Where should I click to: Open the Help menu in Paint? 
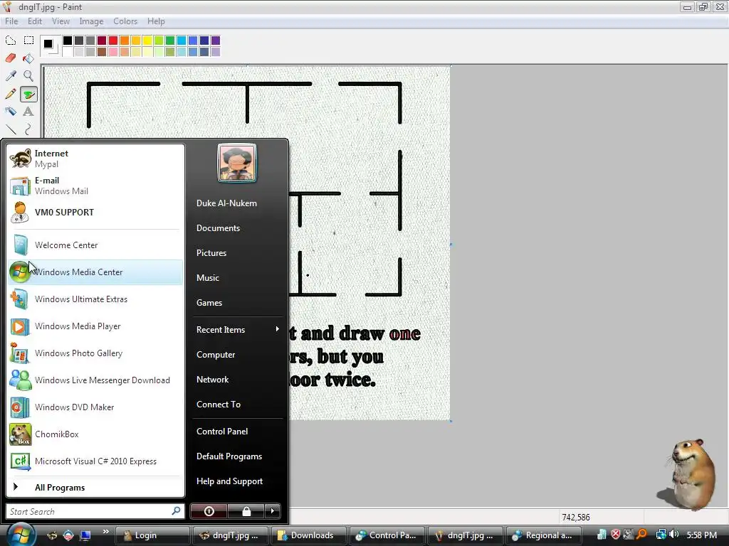pos(156,21)
